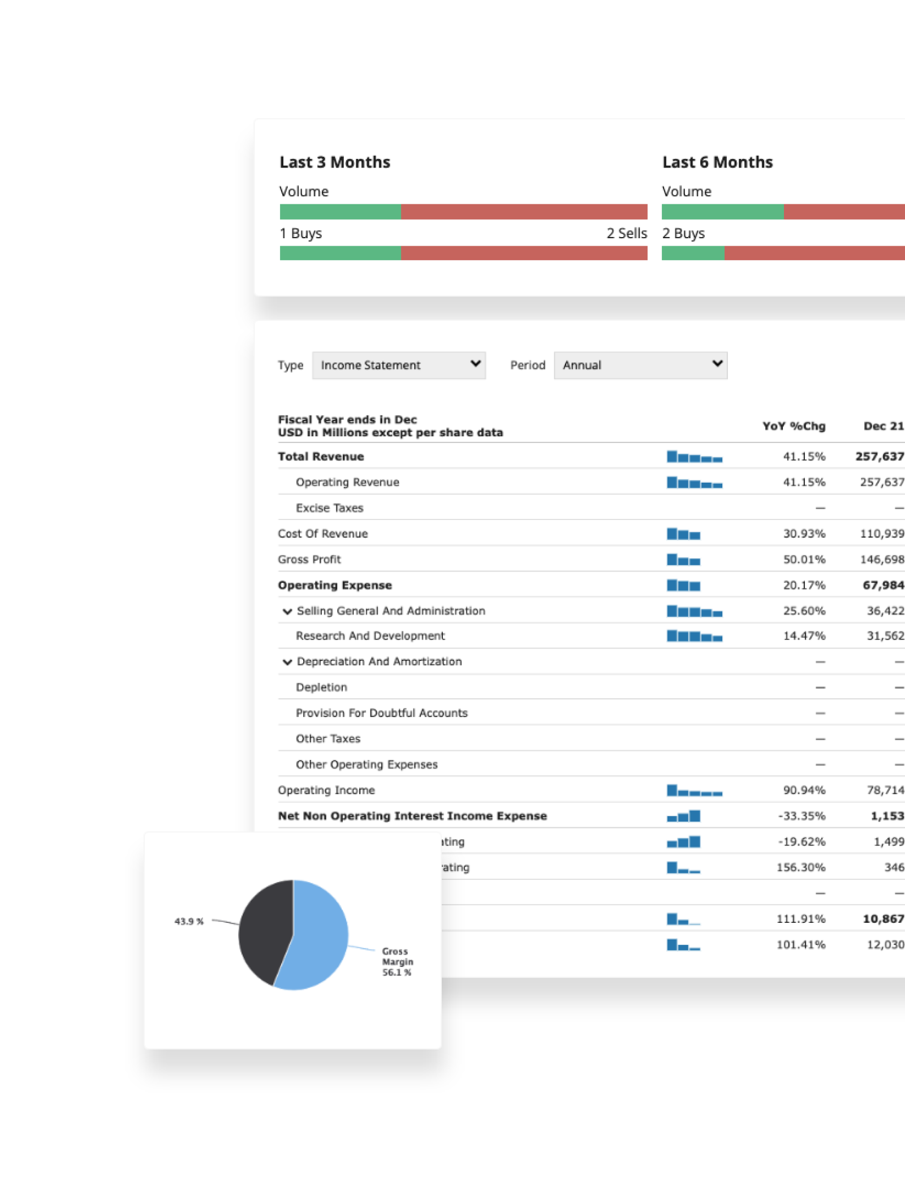
Task: Click the Operating Revenue sparkline chart
Action: pos(694,483)
